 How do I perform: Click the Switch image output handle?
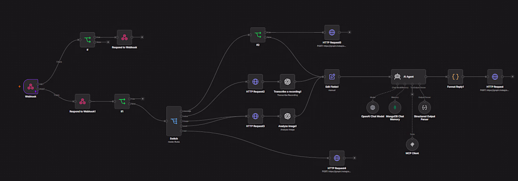181,121
